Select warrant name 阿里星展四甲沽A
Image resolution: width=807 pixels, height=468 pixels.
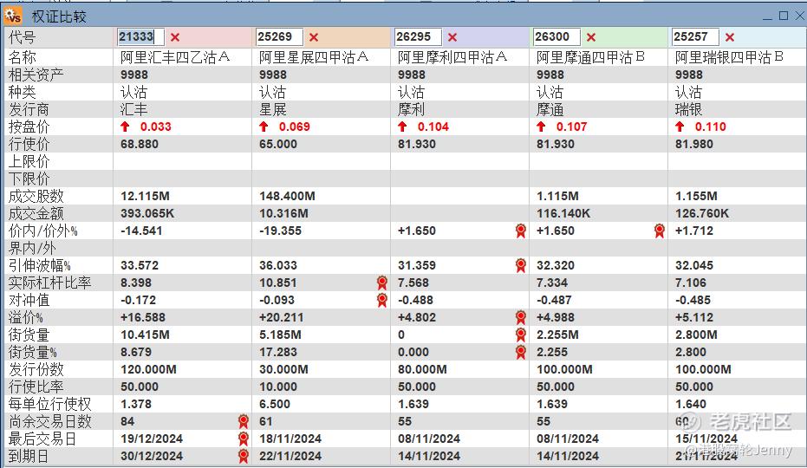click(x=314, y=57)
